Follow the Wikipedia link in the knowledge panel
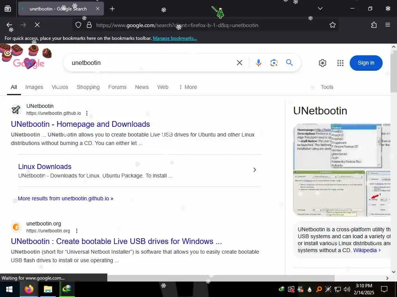397x297 pixels. (x=367, y=250)
